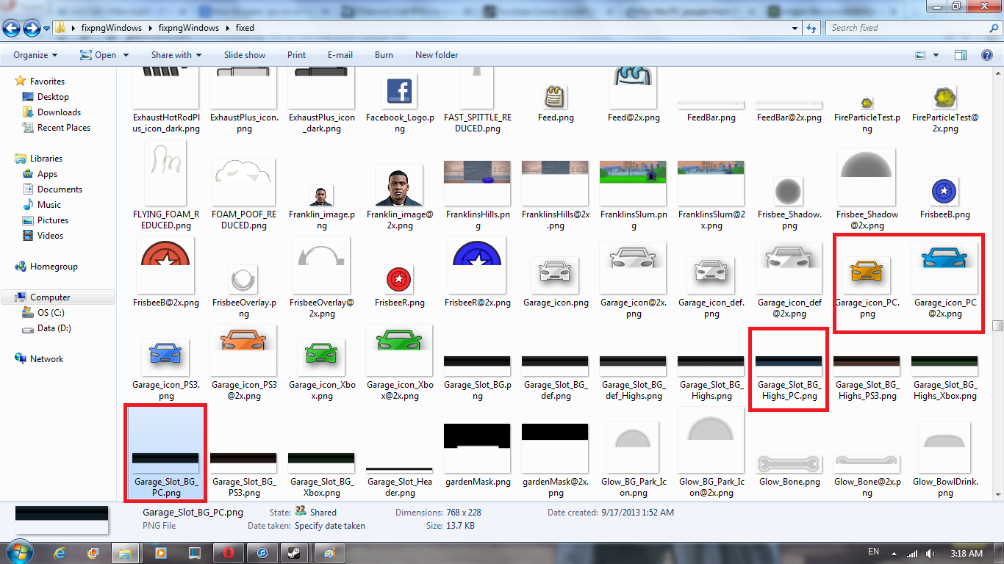Click the Back navigation arrow
This screenshot has width=1004, height=564.
[12, 28]
